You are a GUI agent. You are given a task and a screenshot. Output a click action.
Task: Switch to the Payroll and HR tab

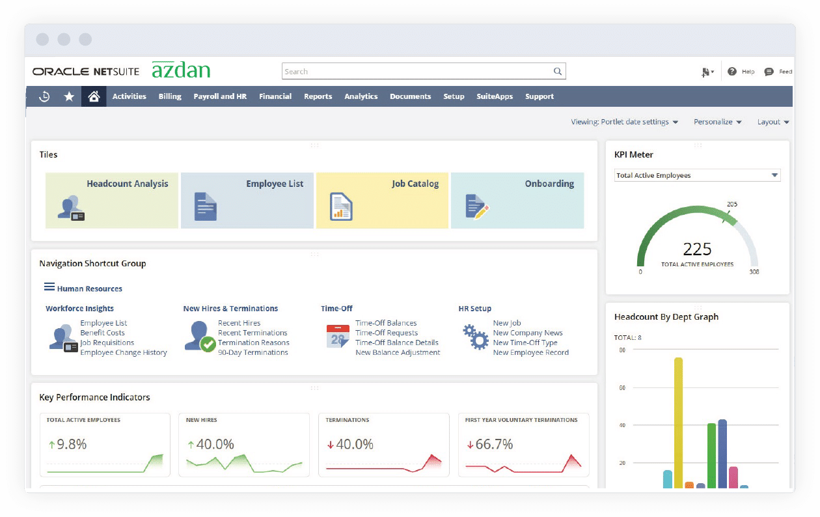click(220, 96)
